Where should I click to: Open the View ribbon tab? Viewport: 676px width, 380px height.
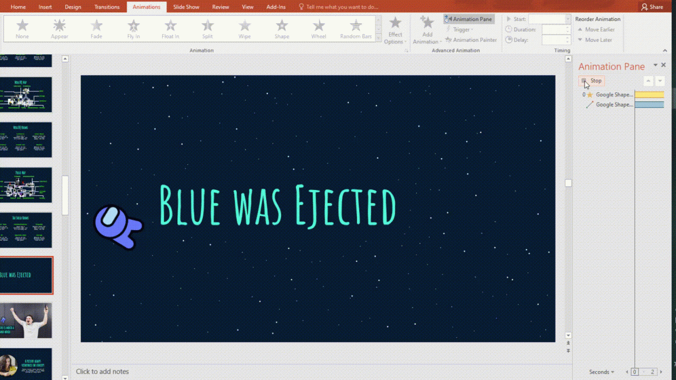(x=248, y=7)
